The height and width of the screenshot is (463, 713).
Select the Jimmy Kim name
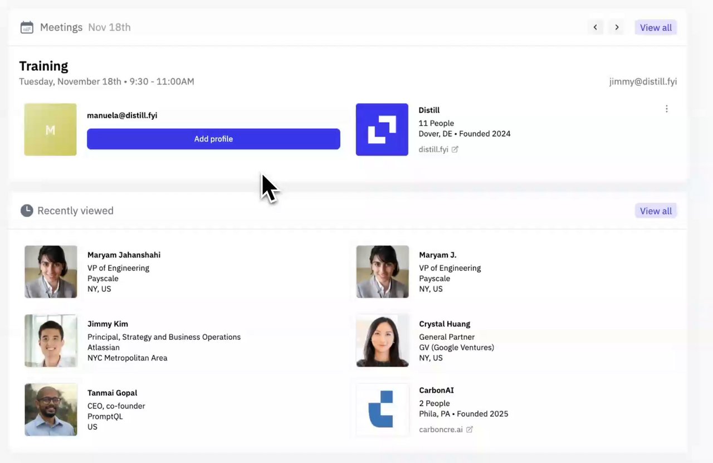tap(108, 324)
